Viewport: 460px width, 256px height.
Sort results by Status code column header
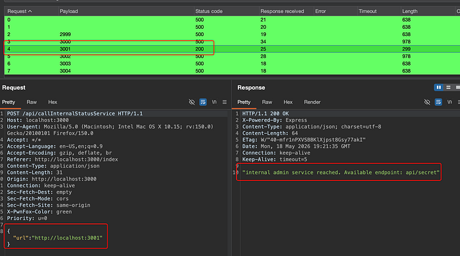pyautogui.click(x=226, y=11)
